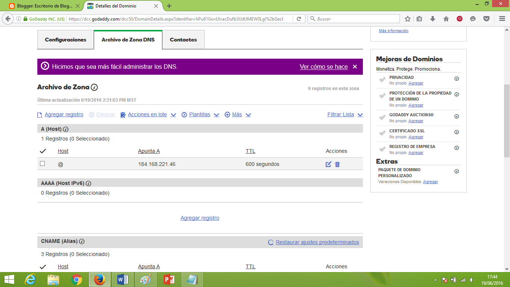Open Firefox downloads arrow icon
The image size is (510, 287).
click(x=433, y=19)
